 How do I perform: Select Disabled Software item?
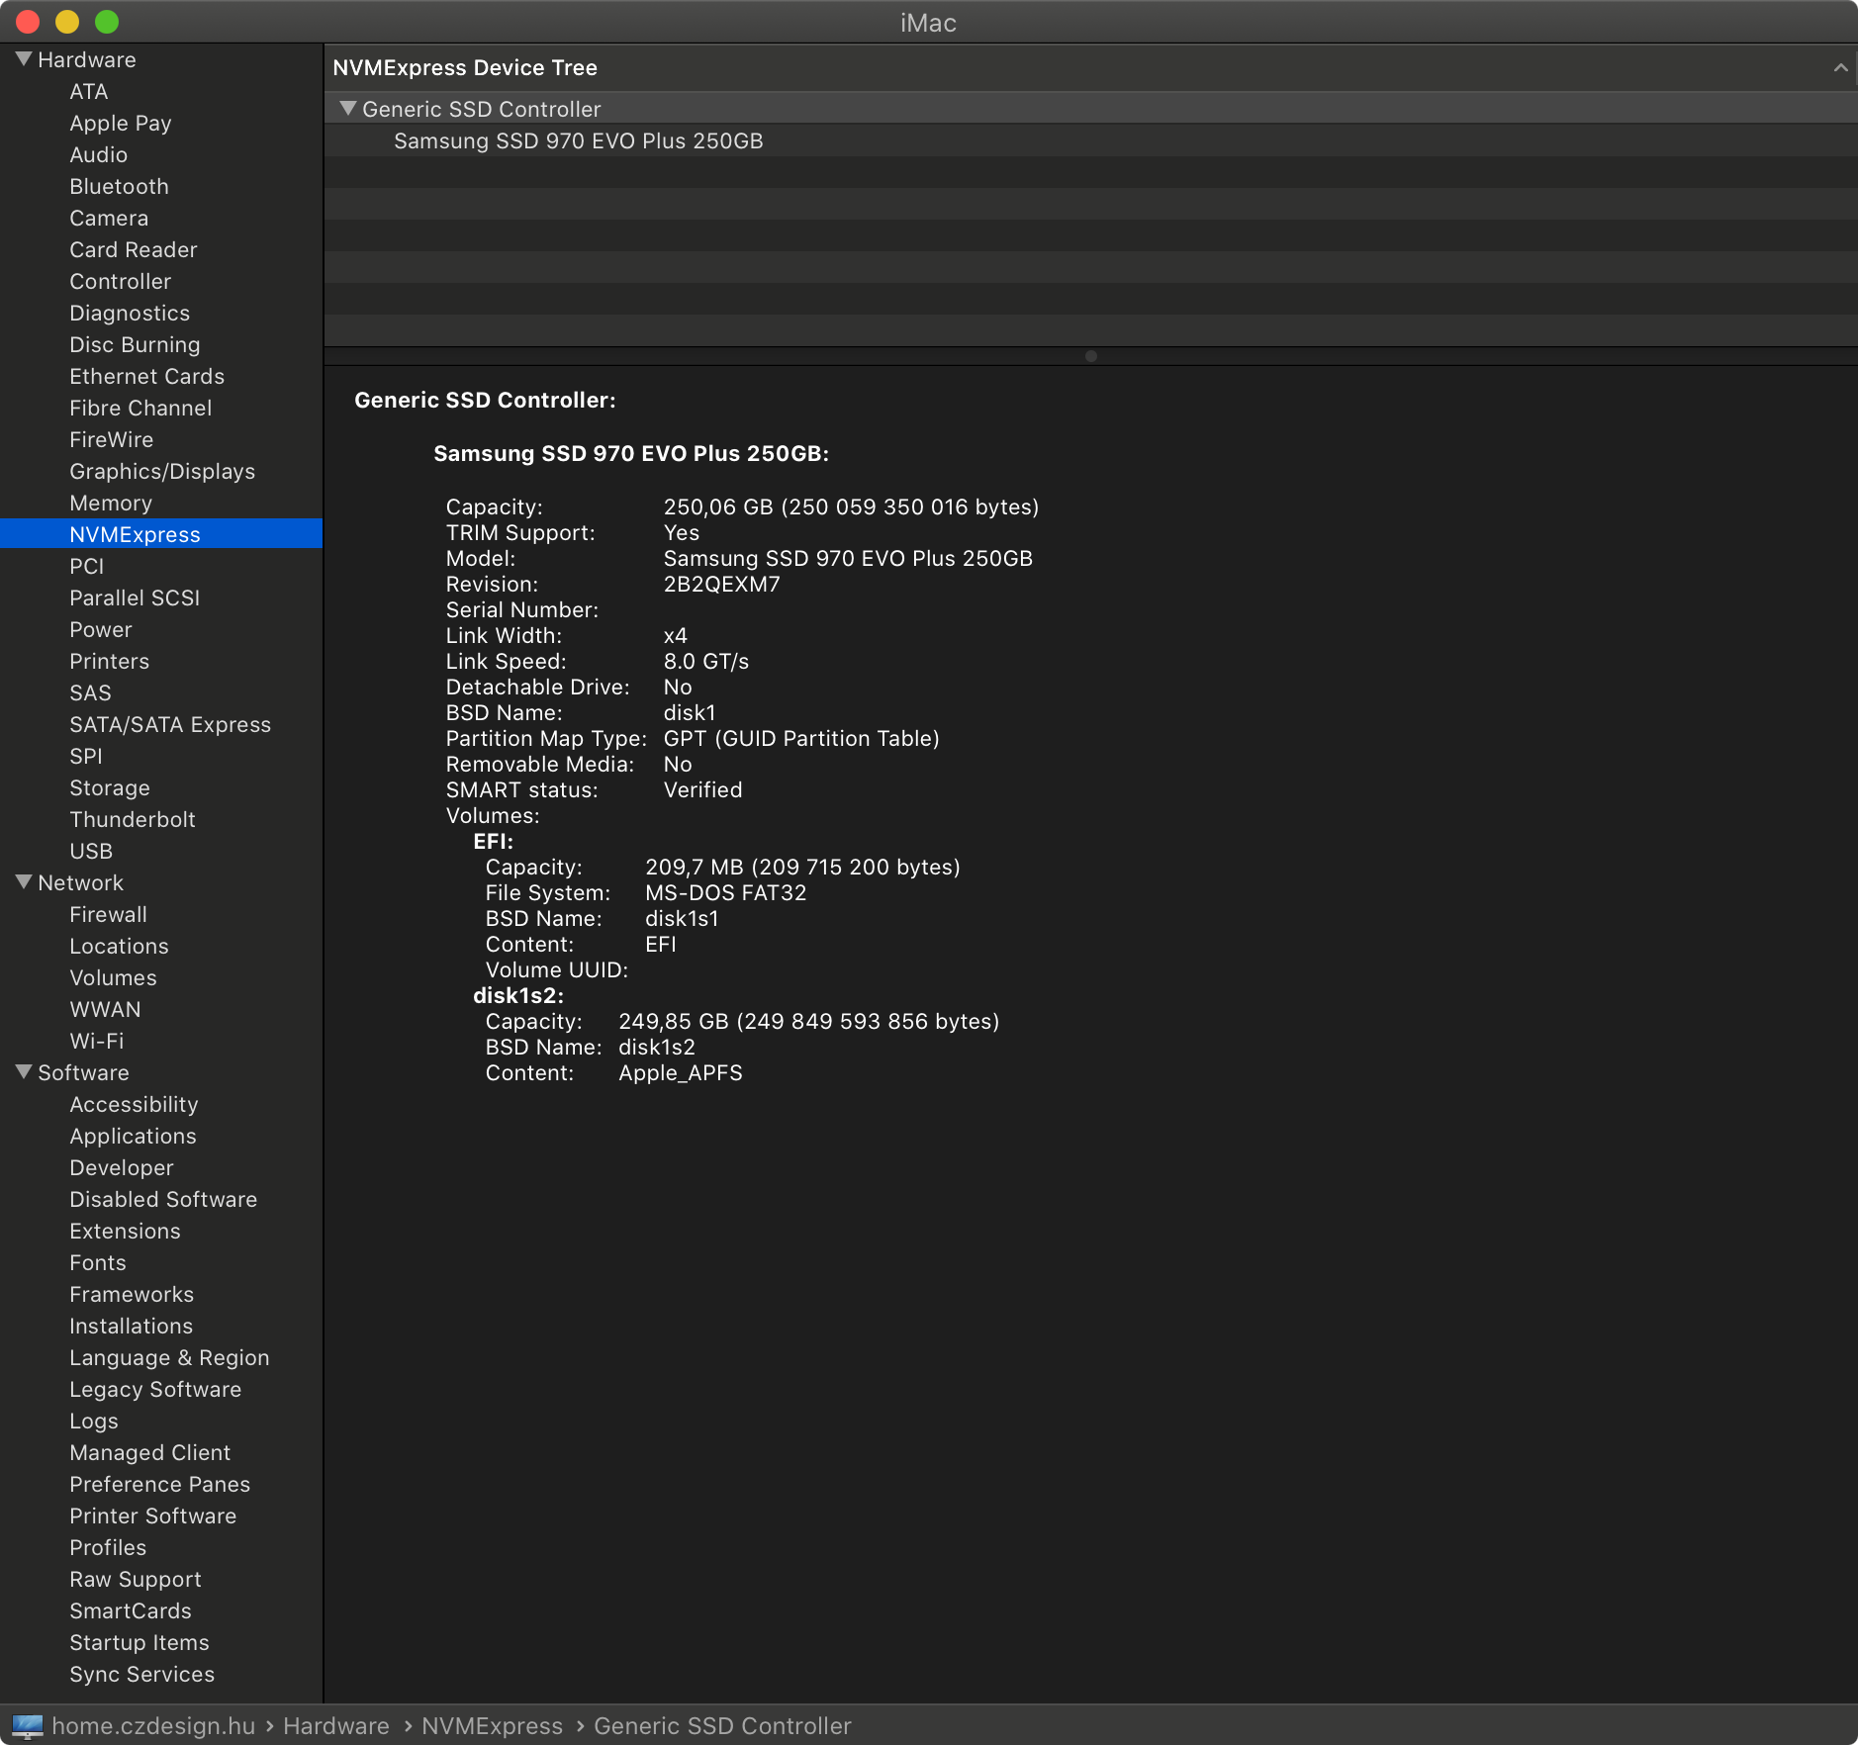(x=163, y=1199)
